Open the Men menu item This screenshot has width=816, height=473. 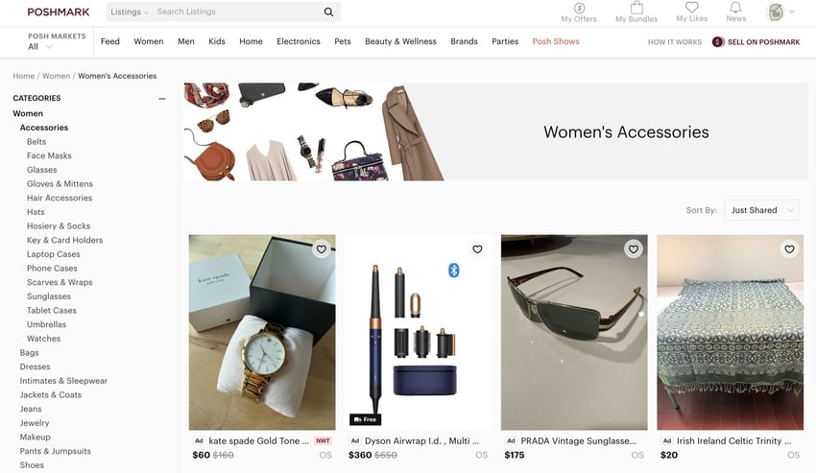[186, 41]
